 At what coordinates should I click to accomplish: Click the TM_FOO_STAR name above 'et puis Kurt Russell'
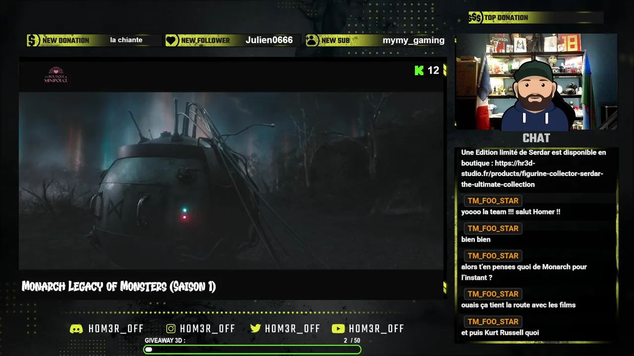493,321
